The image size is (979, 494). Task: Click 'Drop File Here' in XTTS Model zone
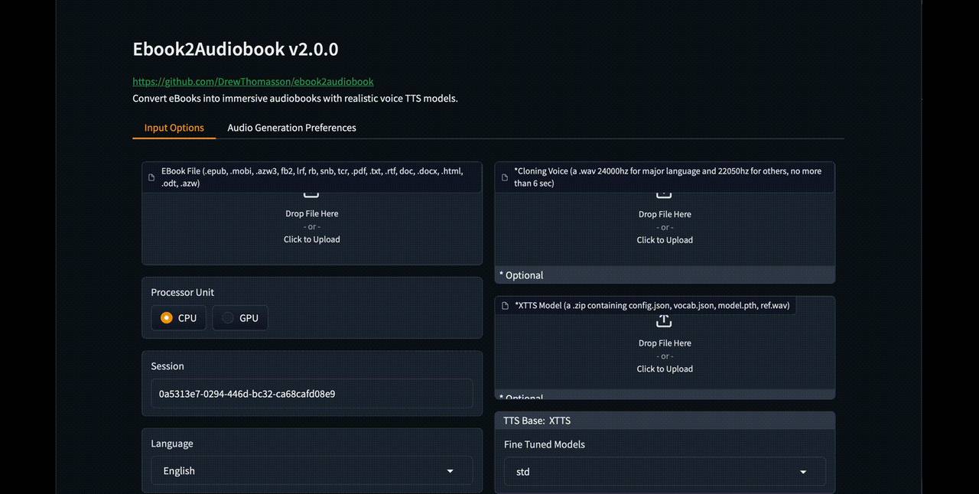click(x=665, y=343)
